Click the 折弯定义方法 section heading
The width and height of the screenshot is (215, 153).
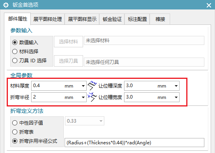[27, 111]
